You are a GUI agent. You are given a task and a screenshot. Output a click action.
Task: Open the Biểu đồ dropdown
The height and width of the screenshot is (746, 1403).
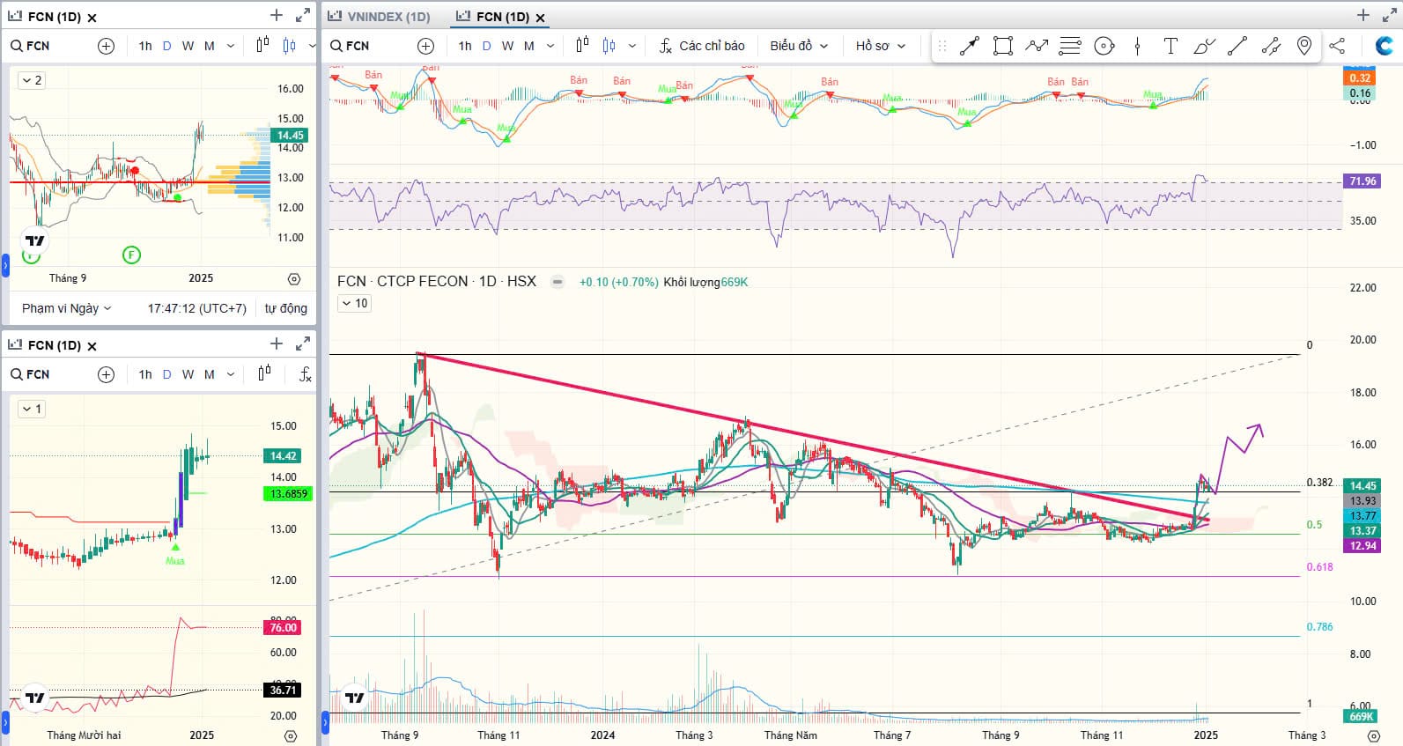[x=799, y=46]
